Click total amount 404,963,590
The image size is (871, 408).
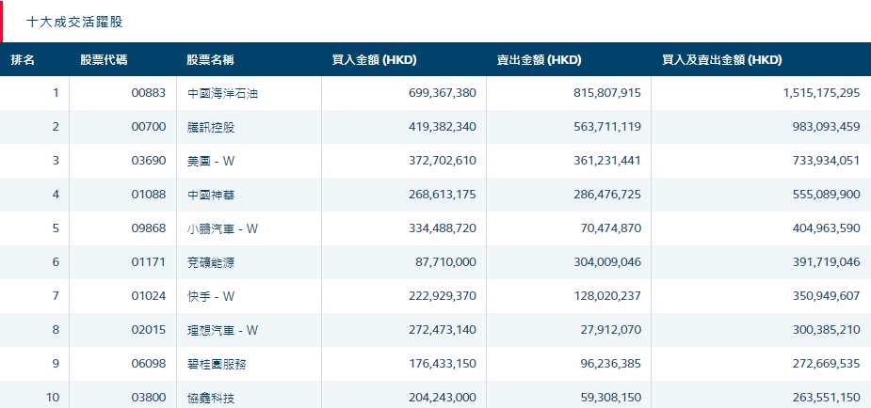click(x=826, y=228)
